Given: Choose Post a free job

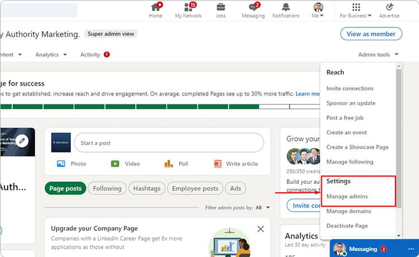Looking at the screenshot, I should click(x=345, y=118).
